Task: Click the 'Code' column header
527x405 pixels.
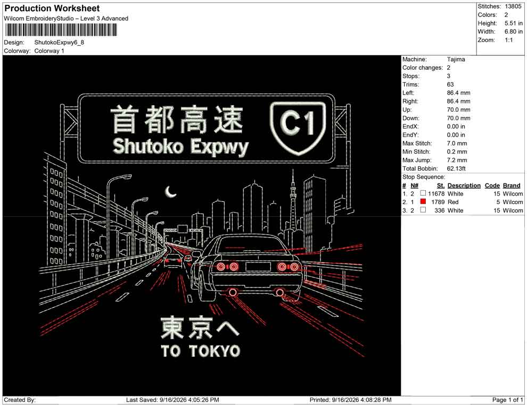Action: click(x=492, y=185)
